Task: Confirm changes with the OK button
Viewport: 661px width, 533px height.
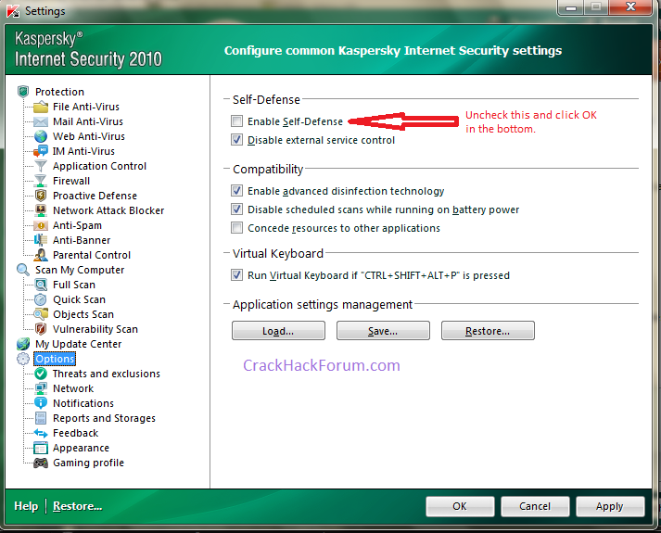Action: [460, 506]
